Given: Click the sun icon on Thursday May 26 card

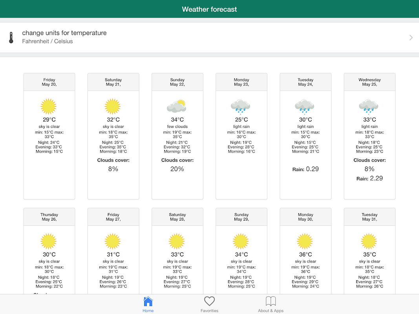Looking at the screenshot, I should 49,241.
